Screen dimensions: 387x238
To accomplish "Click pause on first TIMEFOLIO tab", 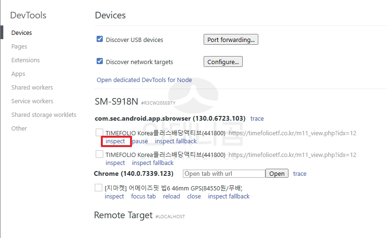I will (x=140, y=141).
